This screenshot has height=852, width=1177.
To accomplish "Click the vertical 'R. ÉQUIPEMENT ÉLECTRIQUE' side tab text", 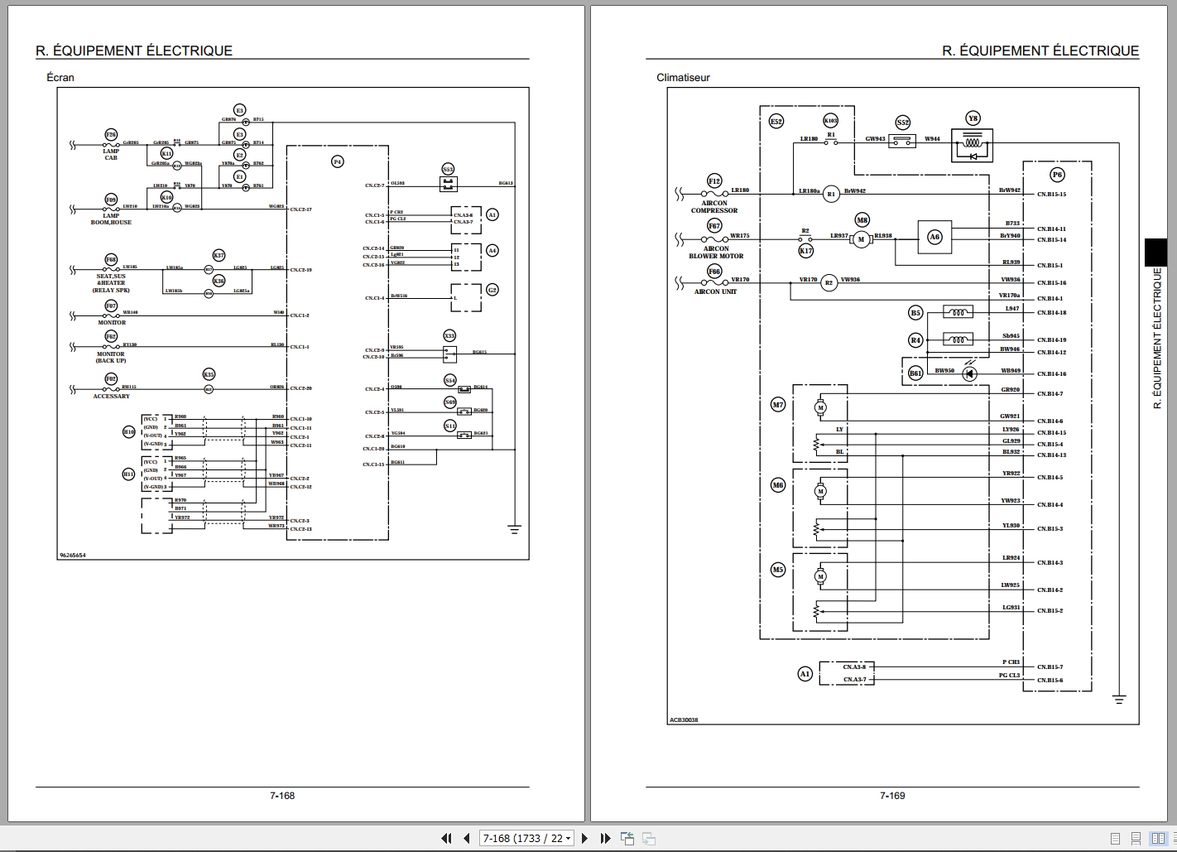I will pyautogui.click(x=1157, y=338).
